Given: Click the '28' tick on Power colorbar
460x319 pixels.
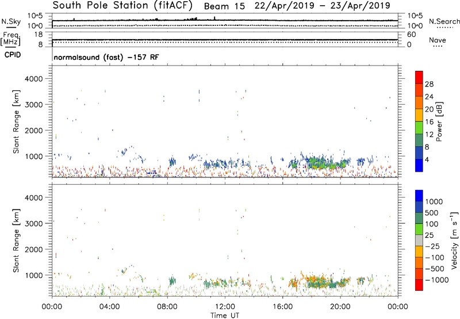Looking at the screenshot, I should pos(429,84).
